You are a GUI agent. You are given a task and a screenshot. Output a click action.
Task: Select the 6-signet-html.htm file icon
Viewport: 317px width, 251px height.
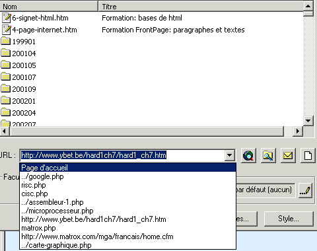click(x=7, y=18)
